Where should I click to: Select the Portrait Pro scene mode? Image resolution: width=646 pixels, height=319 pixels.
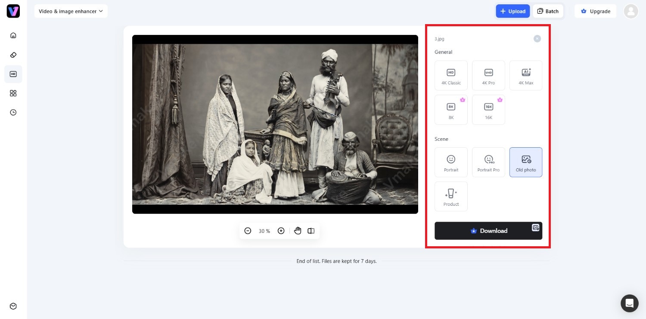(x=488, y=162)
